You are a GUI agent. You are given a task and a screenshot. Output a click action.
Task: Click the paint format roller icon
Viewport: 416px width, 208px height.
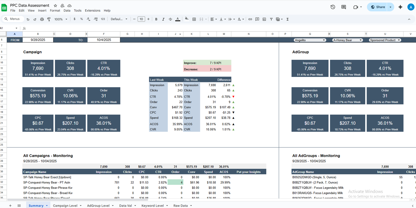49,19
